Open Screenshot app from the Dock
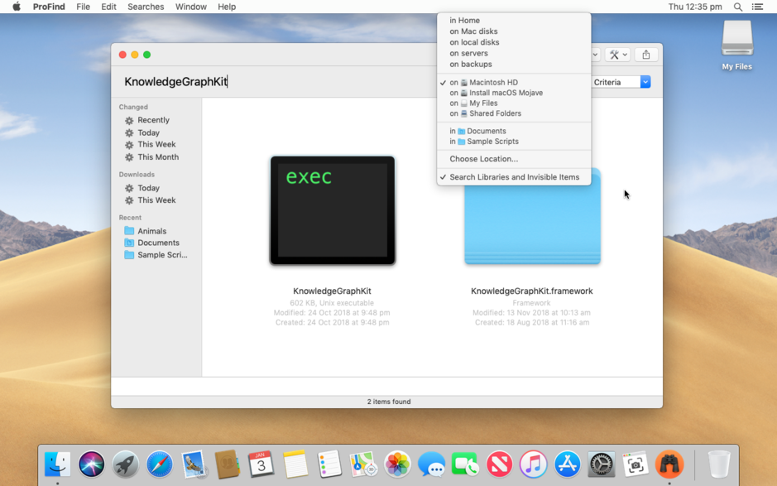 click(x=636, y=464)
